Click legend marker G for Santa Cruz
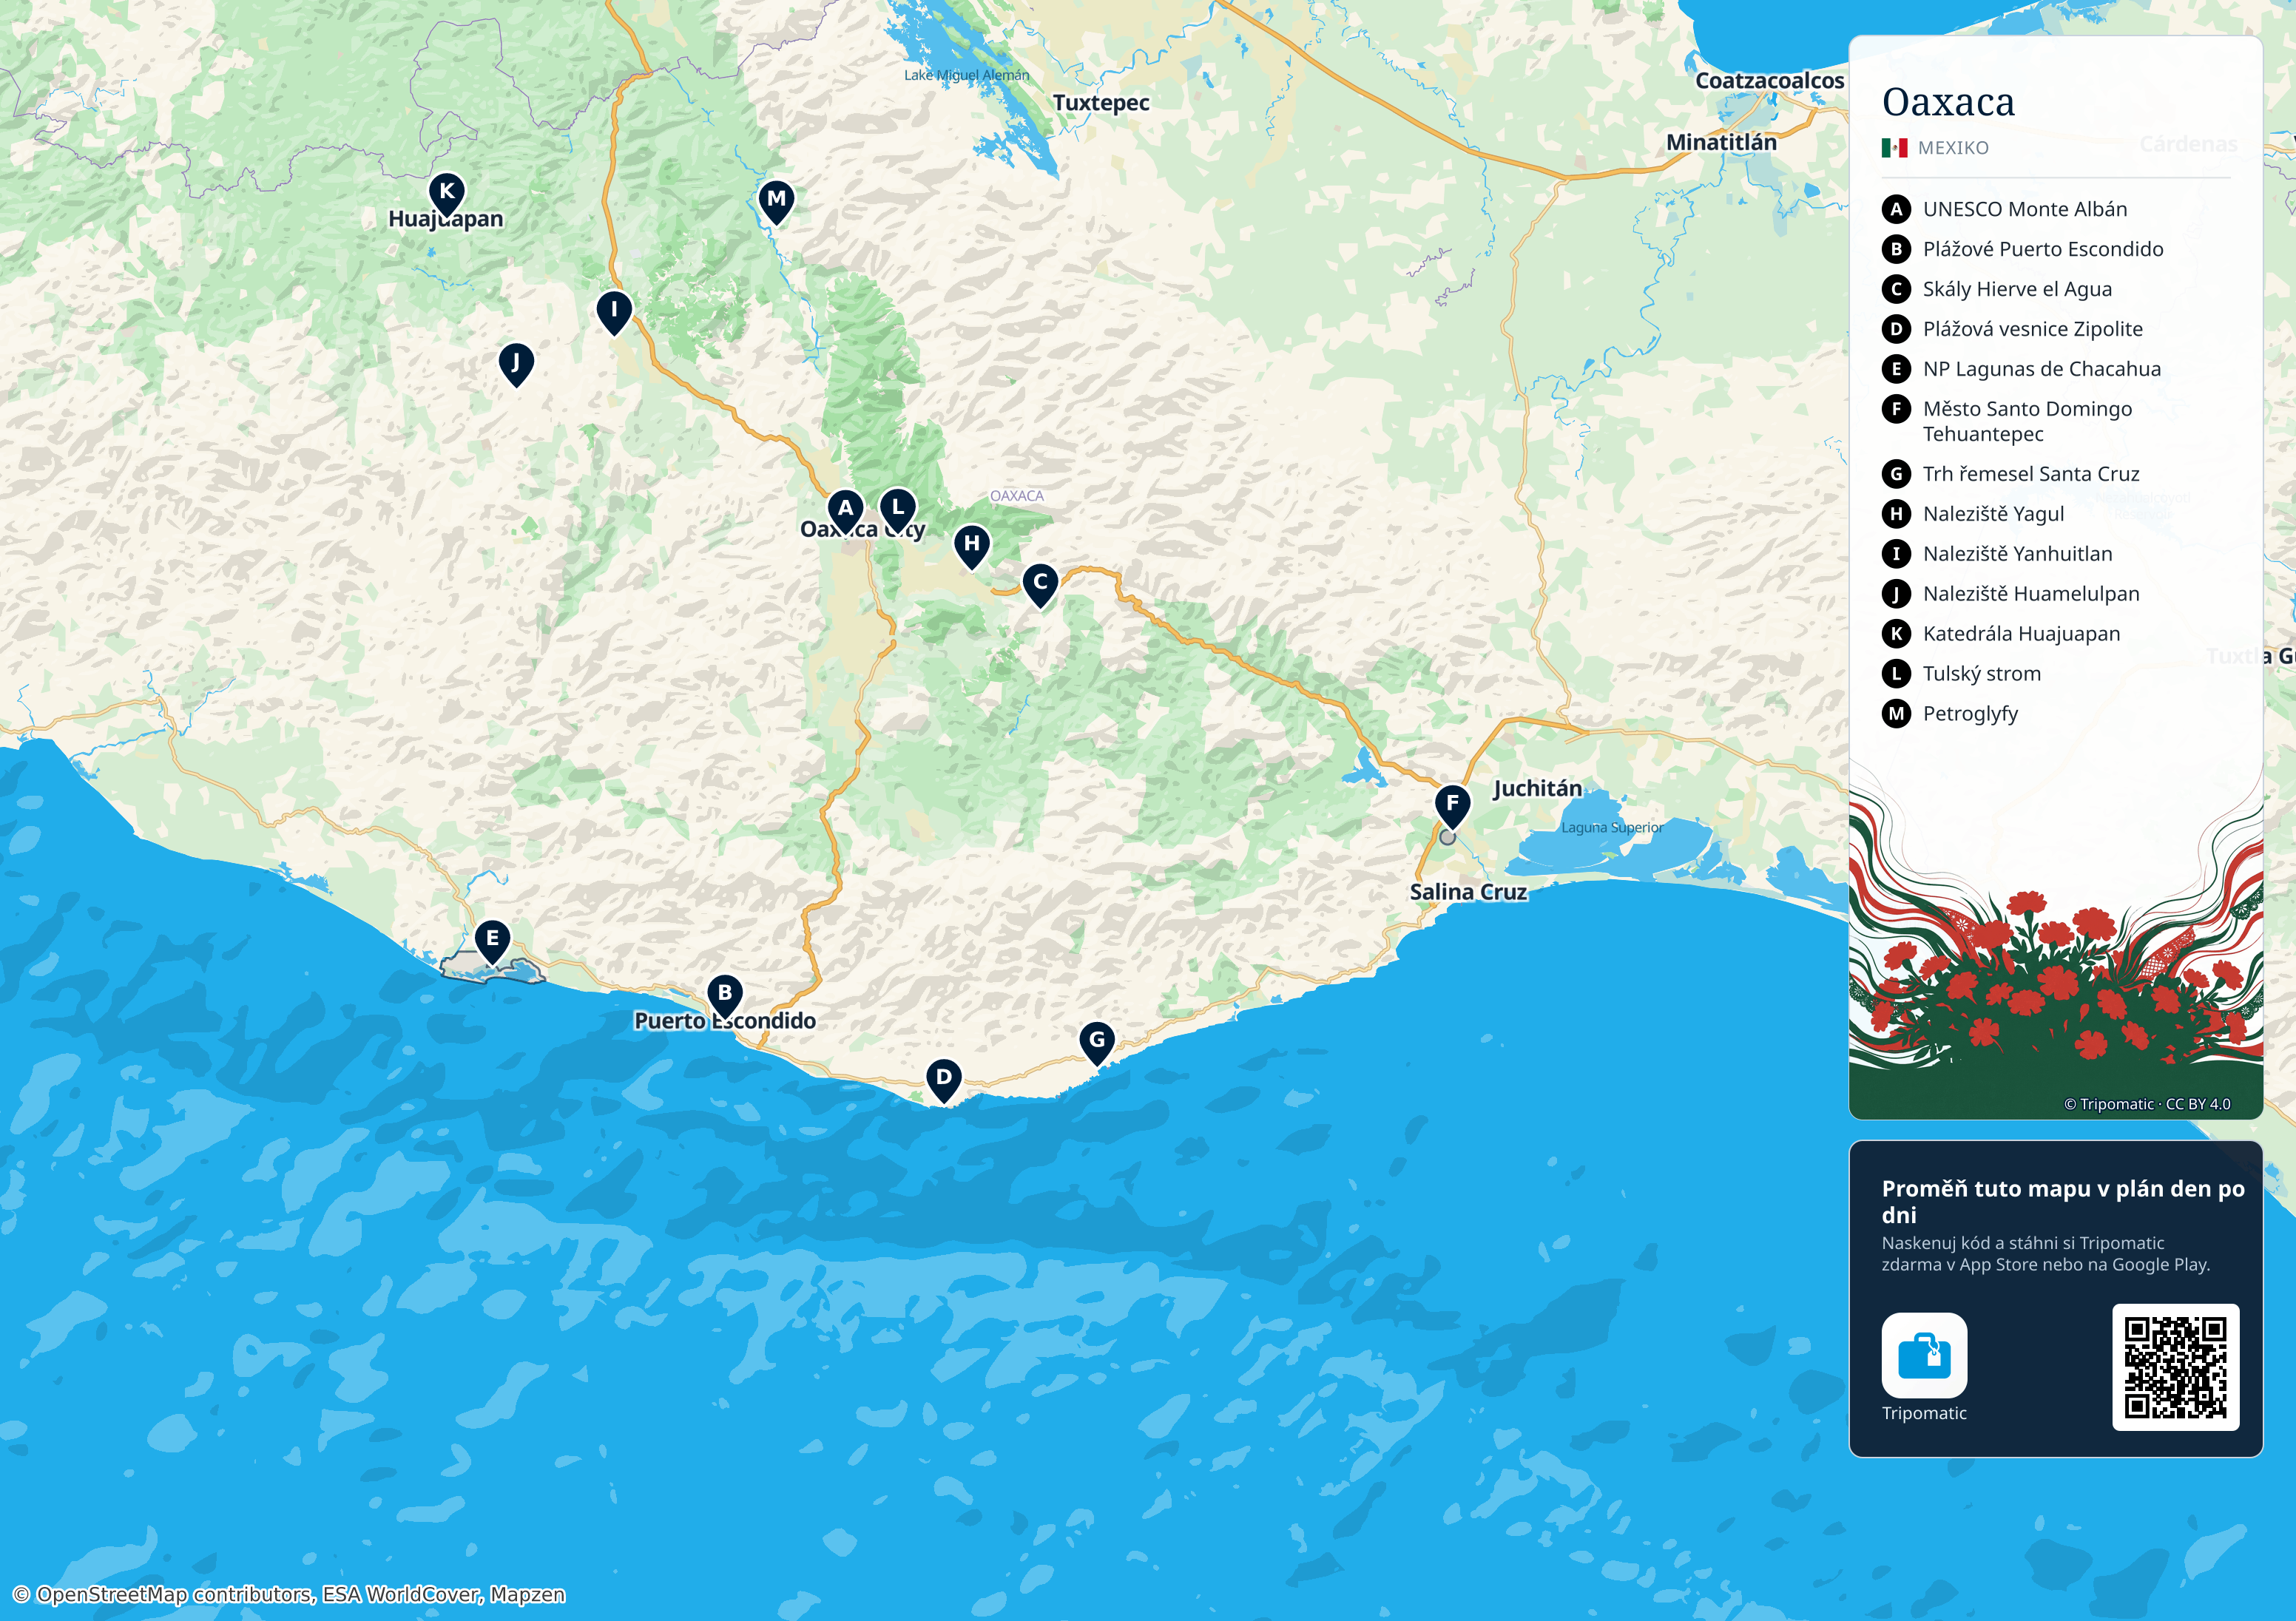Viewport: 2296px width, 1621px height. click(x=1896, y=474)
